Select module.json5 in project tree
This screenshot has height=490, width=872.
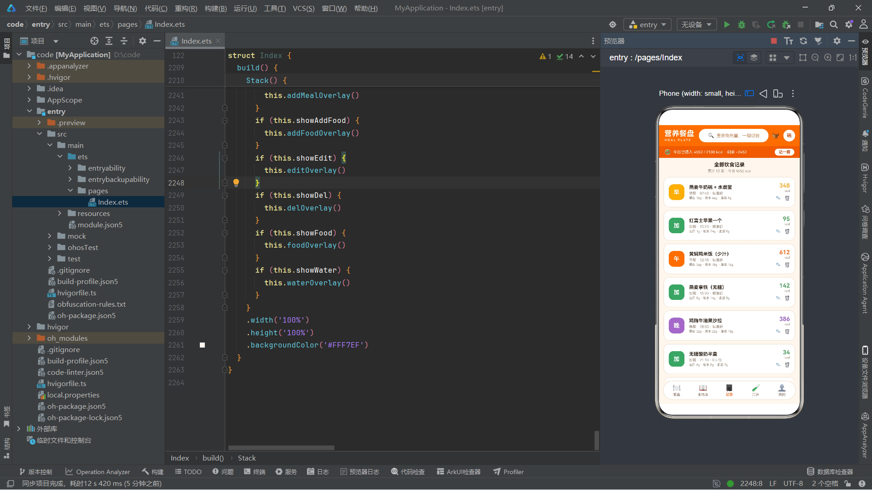pyautogui.click(x=100, y=225)
